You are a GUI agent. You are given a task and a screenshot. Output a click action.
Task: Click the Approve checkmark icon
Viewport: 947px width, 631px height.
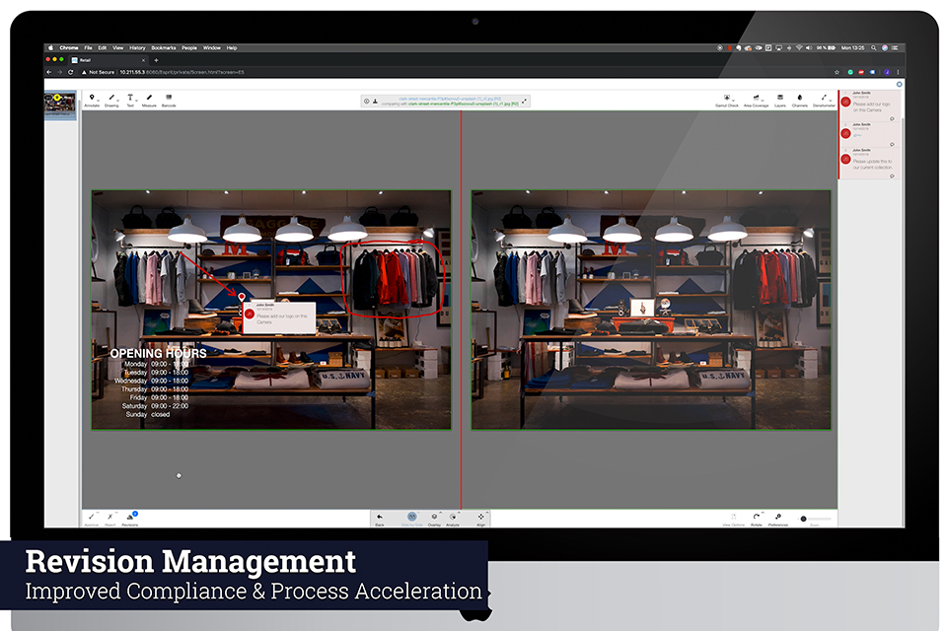tap(92, 518)
